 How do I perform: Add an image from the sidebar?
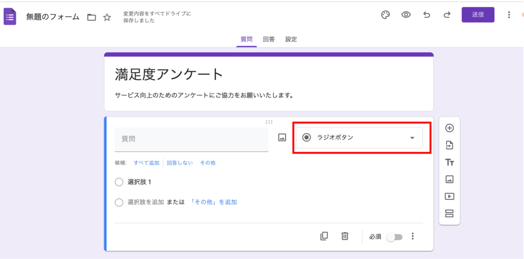coord(449,179)
